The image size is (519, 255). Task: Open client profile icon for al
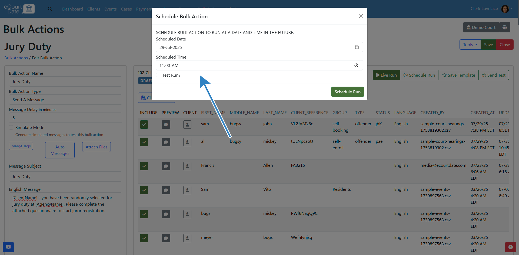point(187,142)
